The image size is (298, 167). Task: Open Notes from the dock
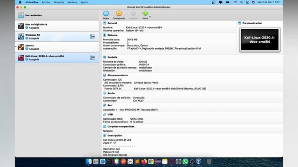(164, 161)
